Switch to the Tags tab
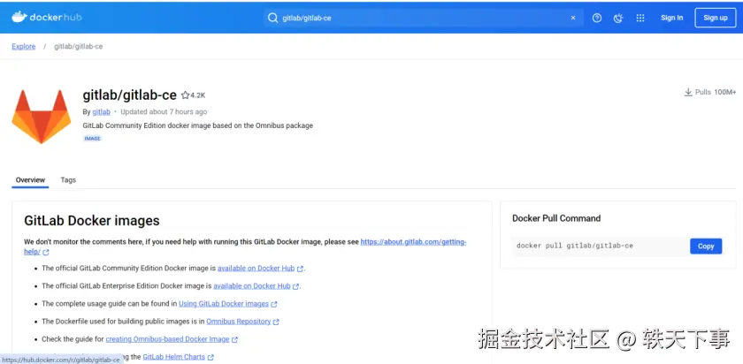This screenshot has width=743, height=364. (x=68, y=180)
